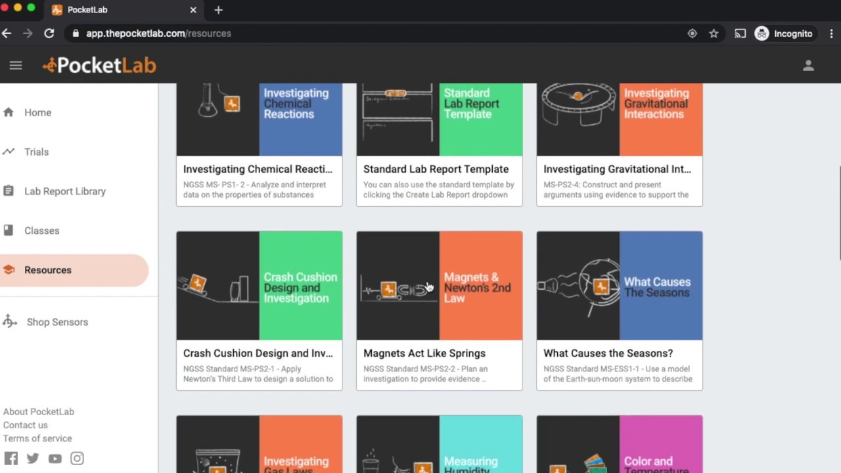The width and height of the screenshot is (841, 473).
Task: Open Magnets & Newton's 2nd Law thumbnail
Action: click(440, 286)
